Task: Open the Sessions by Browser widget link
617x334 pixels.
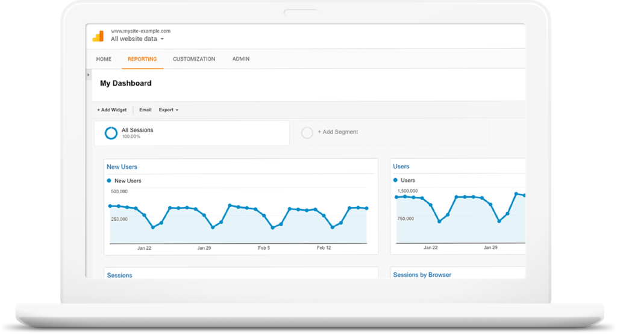Action: click(422, 275)
